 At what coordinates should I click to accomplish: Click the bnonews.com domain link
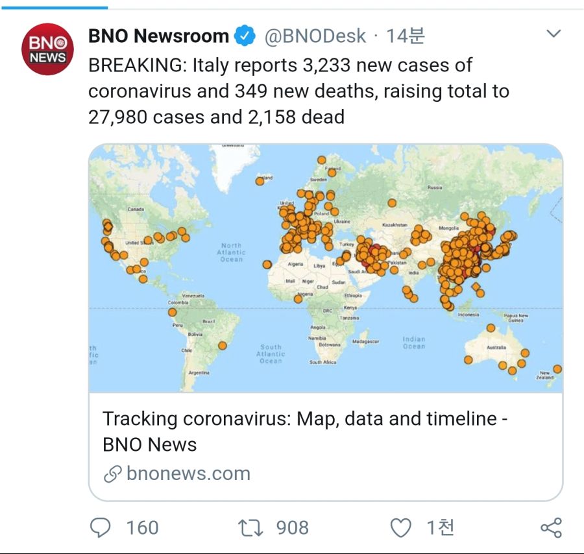pyautogui.click(x=189, y=474)
